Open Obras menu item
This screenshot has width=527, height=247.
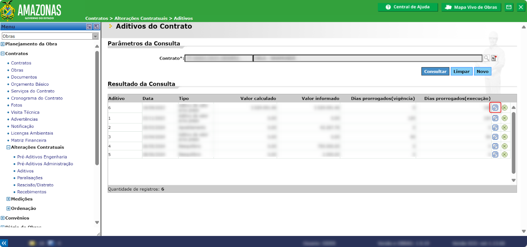[x=17, y=70]
